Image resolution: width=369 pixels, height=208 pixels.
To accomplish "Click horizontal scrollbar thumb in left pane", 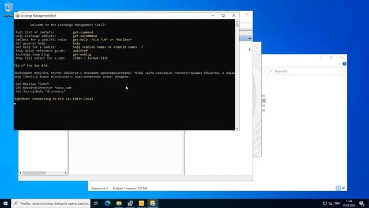I will [35, 173].
